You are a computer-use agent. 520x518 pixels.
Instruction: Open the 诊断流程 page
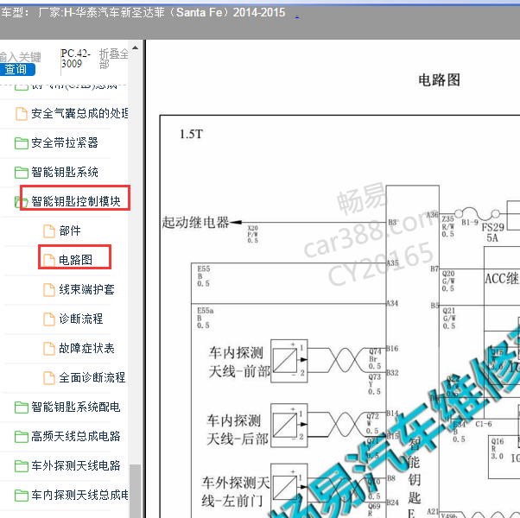(81, 319)
